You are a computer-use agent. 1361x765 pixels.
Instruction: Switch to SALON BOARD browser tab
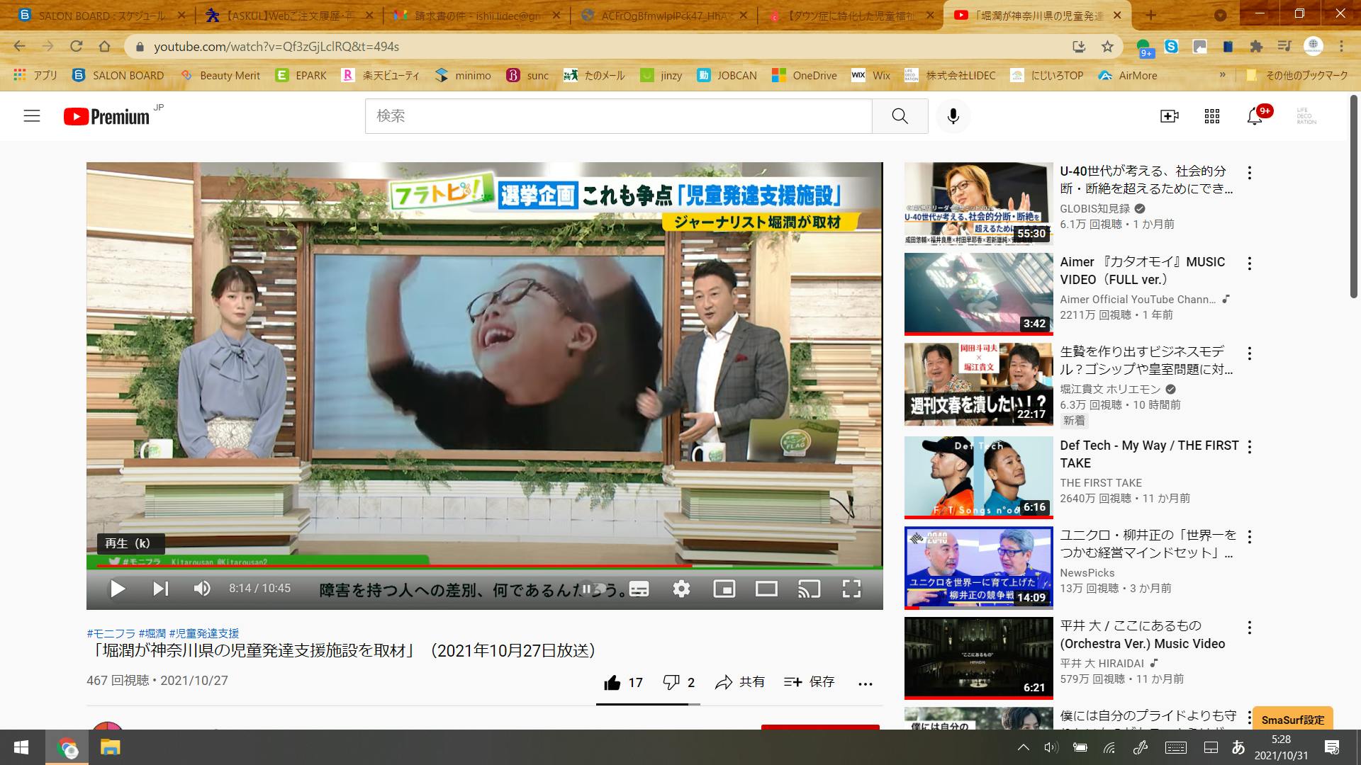click(x=99, y=15)
